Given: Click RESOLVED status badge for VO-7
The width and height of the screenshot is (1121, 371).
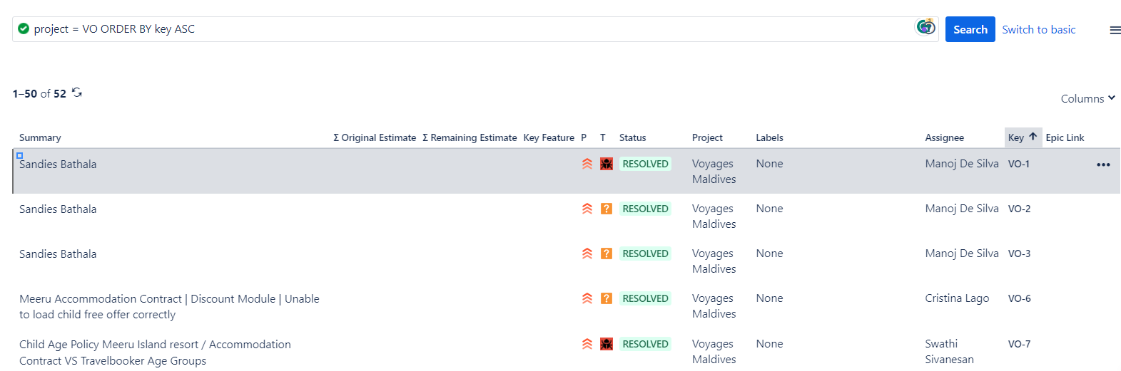Looking at the screenshot, I should pos(645,344).
